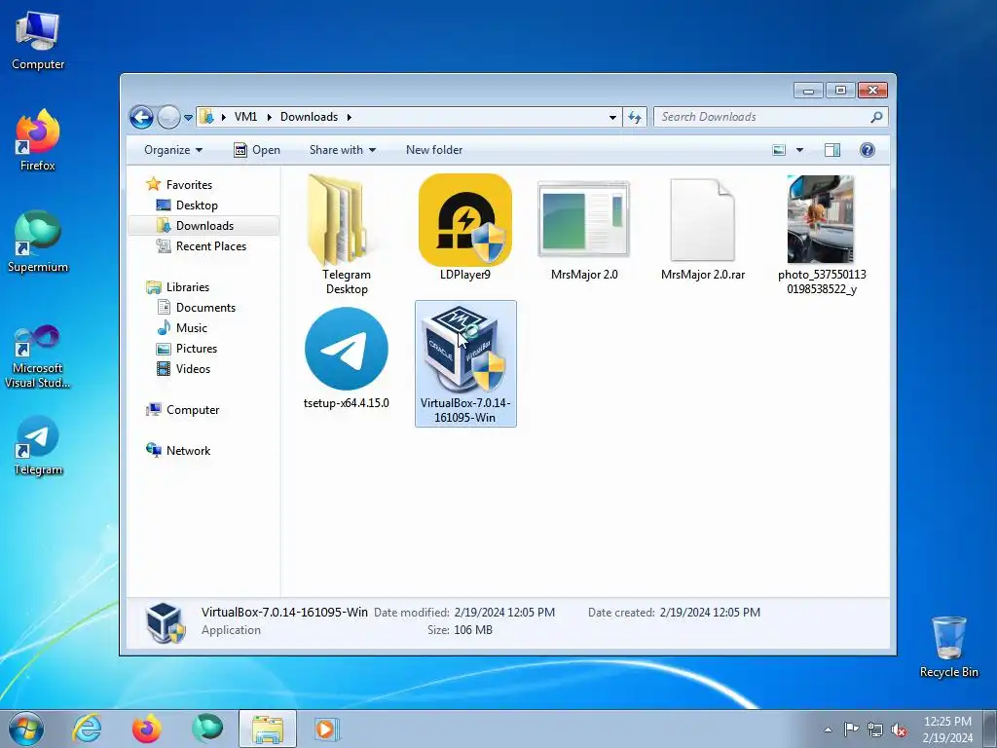
Task: Select Recent Places in navigation pane
Action: (210, 246)
